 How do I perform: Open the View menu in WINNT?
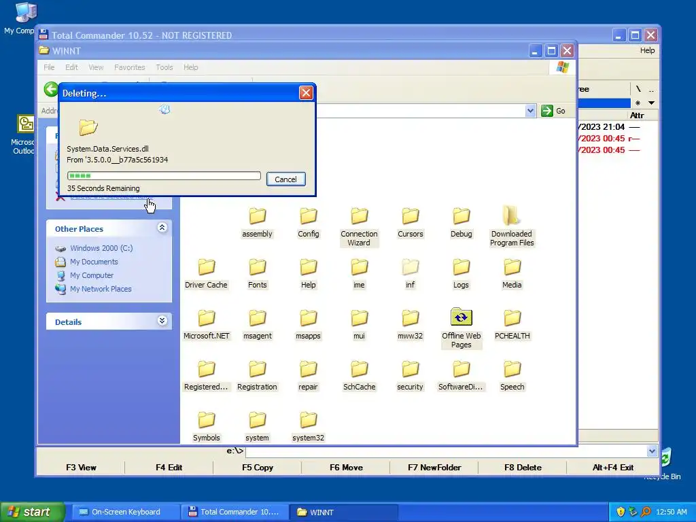click(x=96, y=67)
